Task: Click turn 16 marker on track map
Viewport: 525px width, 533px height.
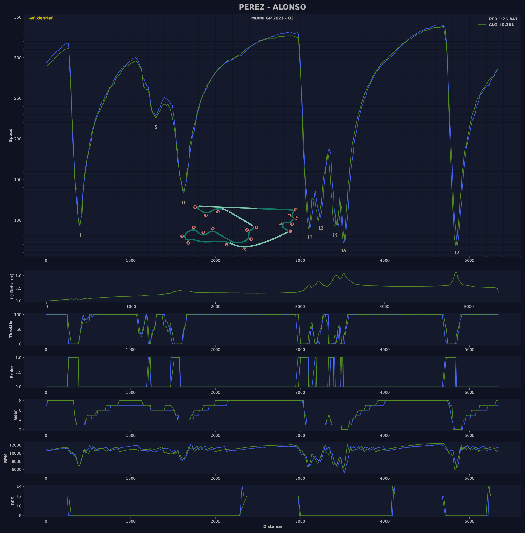Action: point(296,210)
